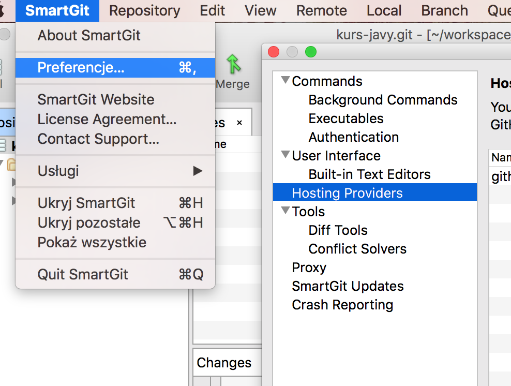Open the Apple menu
Viewport: 511px width, 386px height.
click(2, 11)
